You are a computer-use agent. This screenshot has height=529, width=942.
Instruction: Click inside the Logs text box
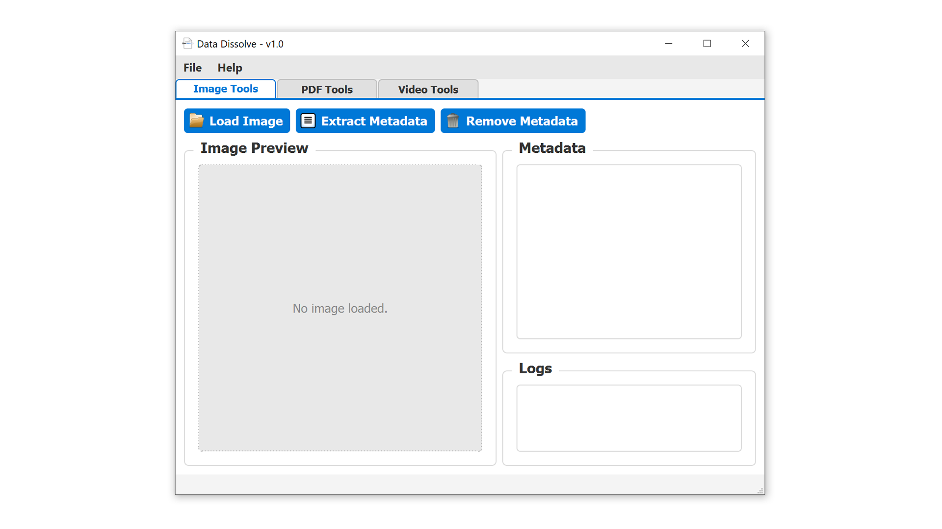tap(628, 418)
